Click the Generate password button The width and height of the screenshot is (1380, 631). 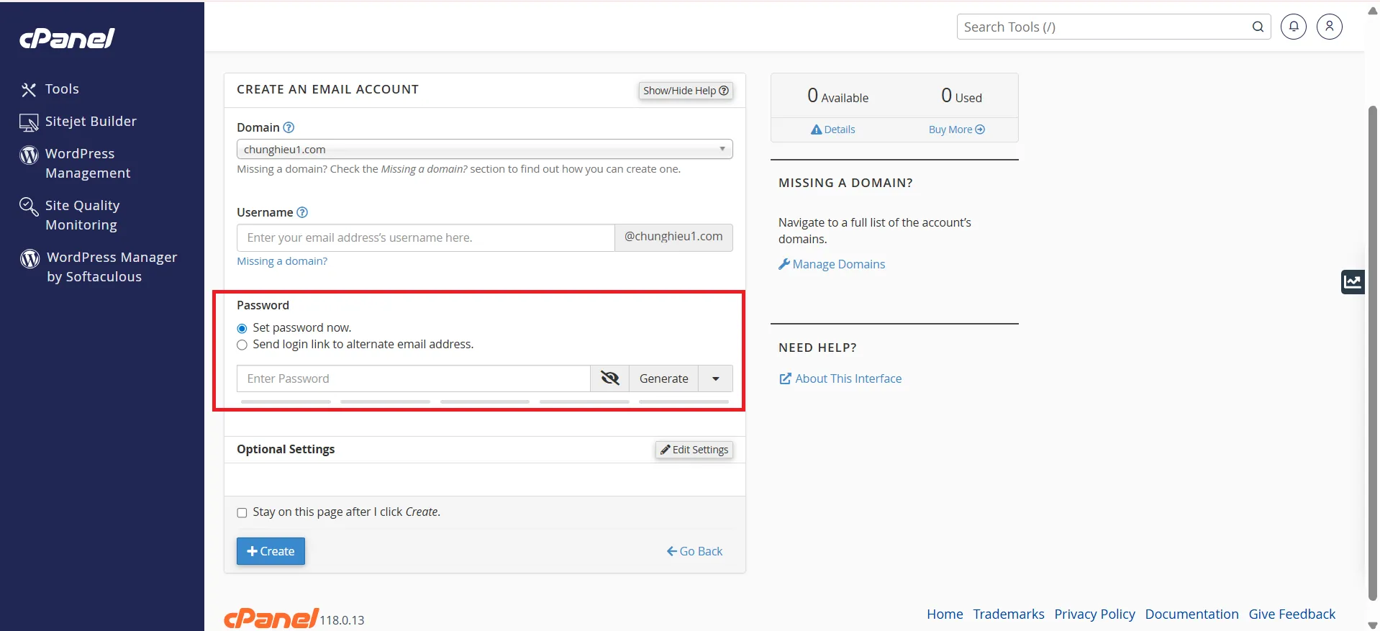pos(663,378)
